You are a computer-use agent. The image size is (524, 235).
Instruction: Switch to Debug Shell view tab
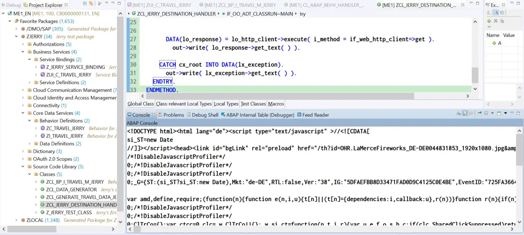point(202,115)
